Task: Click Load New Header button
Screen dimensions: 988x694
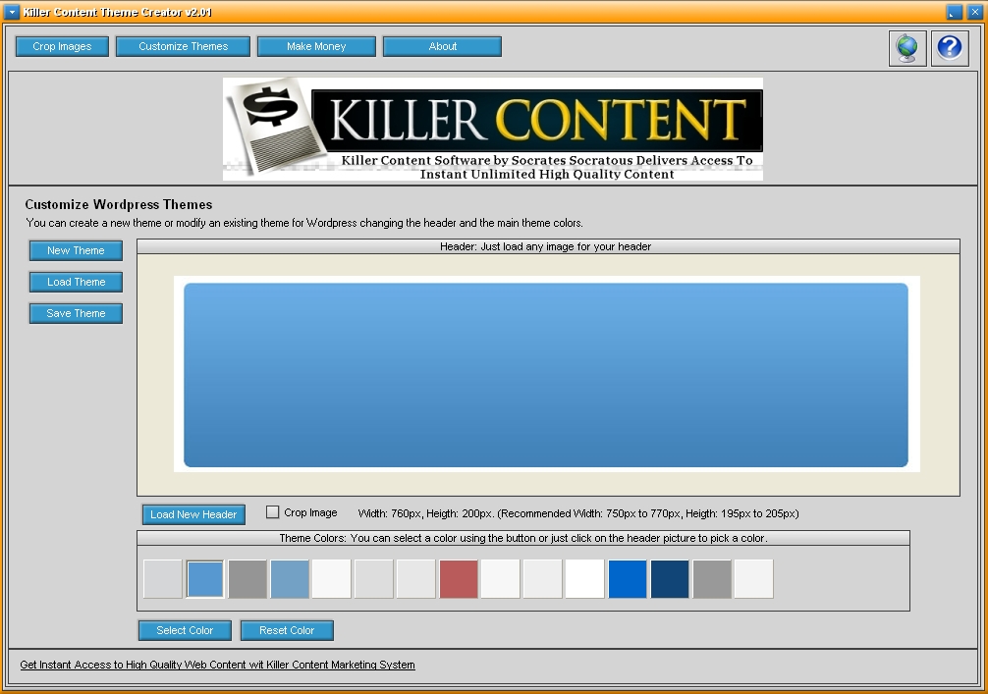Action: coord(193,514)
